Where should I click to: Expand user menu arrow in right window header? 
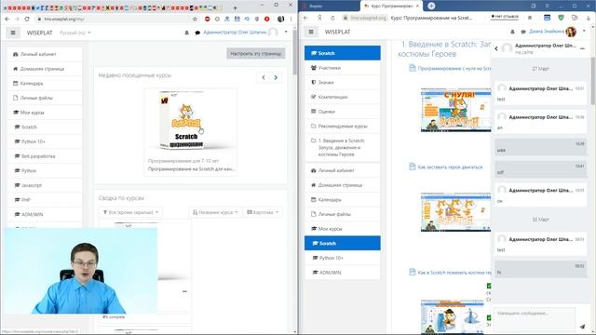[x=584, y=31]
